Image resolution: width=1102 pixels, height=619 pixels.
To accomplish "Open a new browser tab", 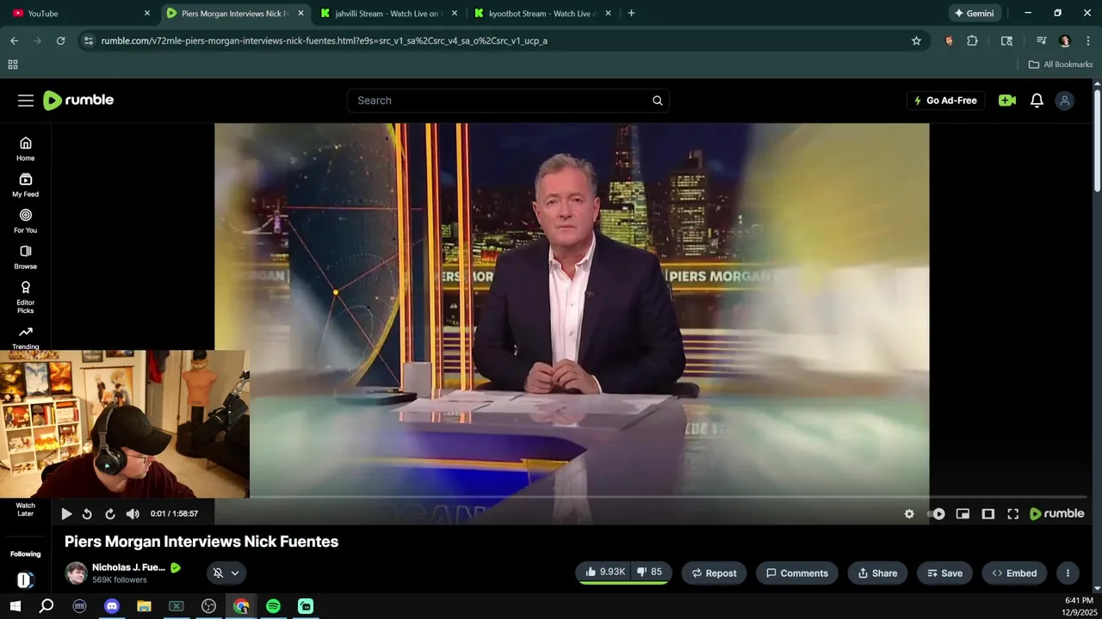I will click(x=631, y=14).
